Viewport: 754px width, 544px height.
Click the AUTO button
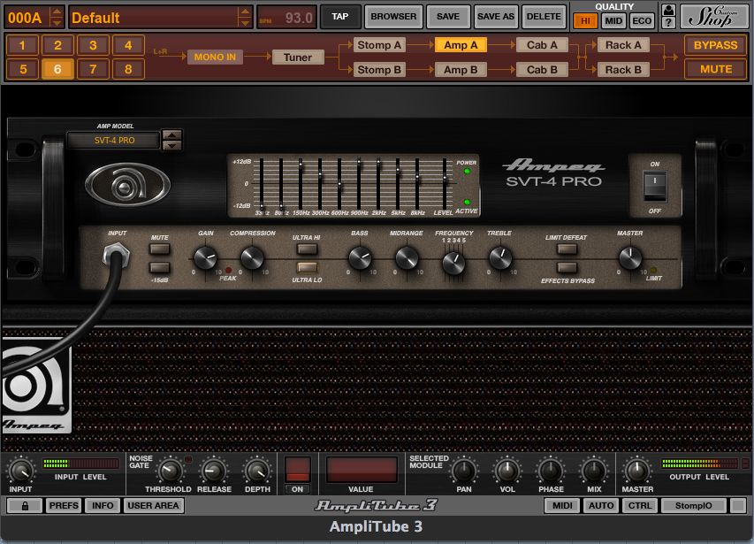[x=601, y=505]
